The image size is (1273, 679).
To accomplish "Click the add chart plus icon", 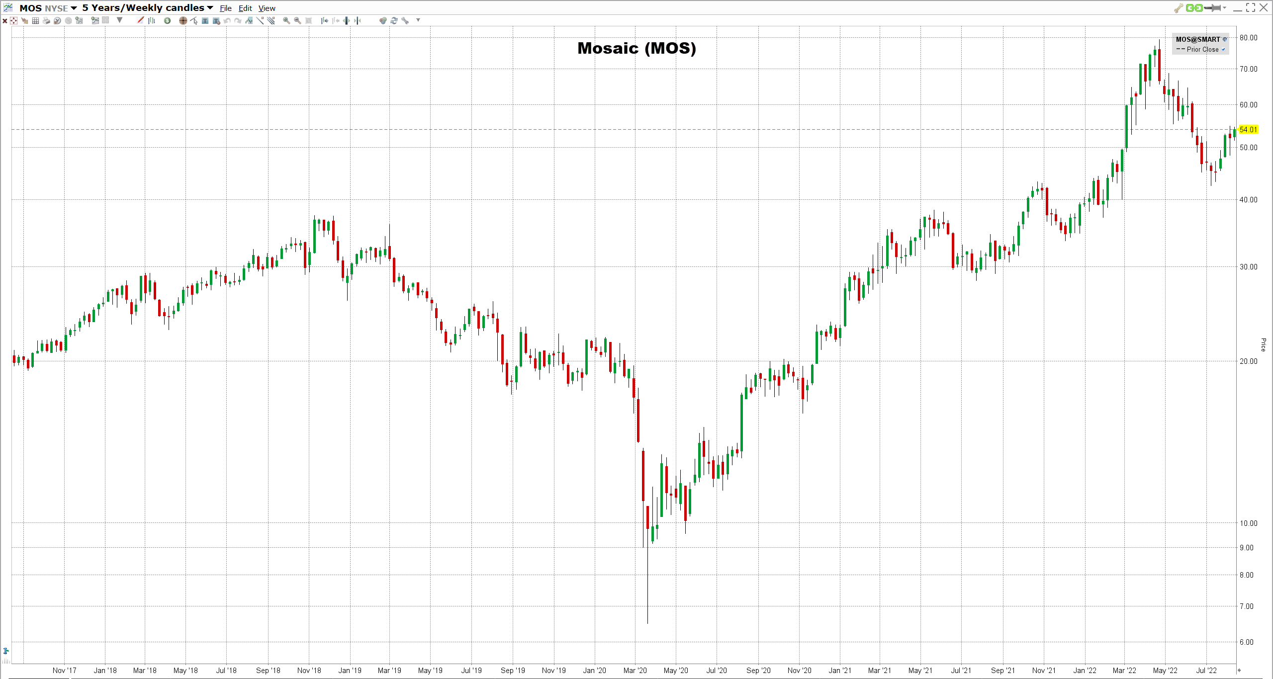I will (x=94, y=20).
